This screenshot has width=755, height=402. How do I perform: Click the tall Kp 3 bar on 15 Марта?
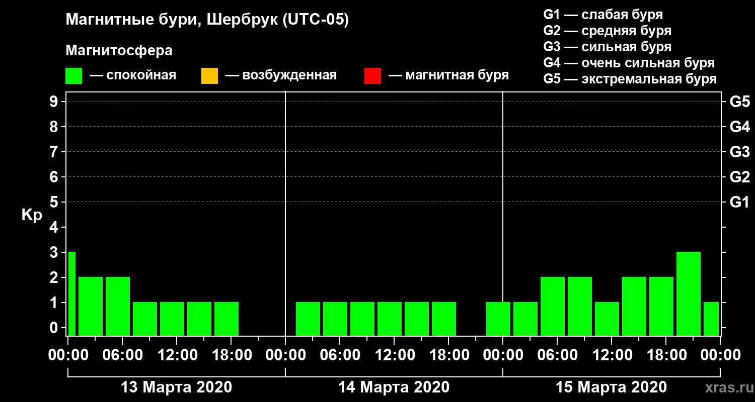click(x=689, y=293)
